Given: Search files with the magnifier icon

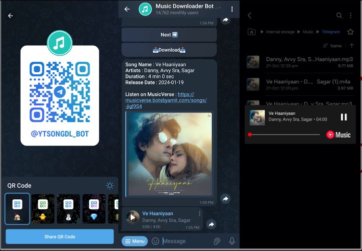Looking at the screenshot, I should pos(339,16).
